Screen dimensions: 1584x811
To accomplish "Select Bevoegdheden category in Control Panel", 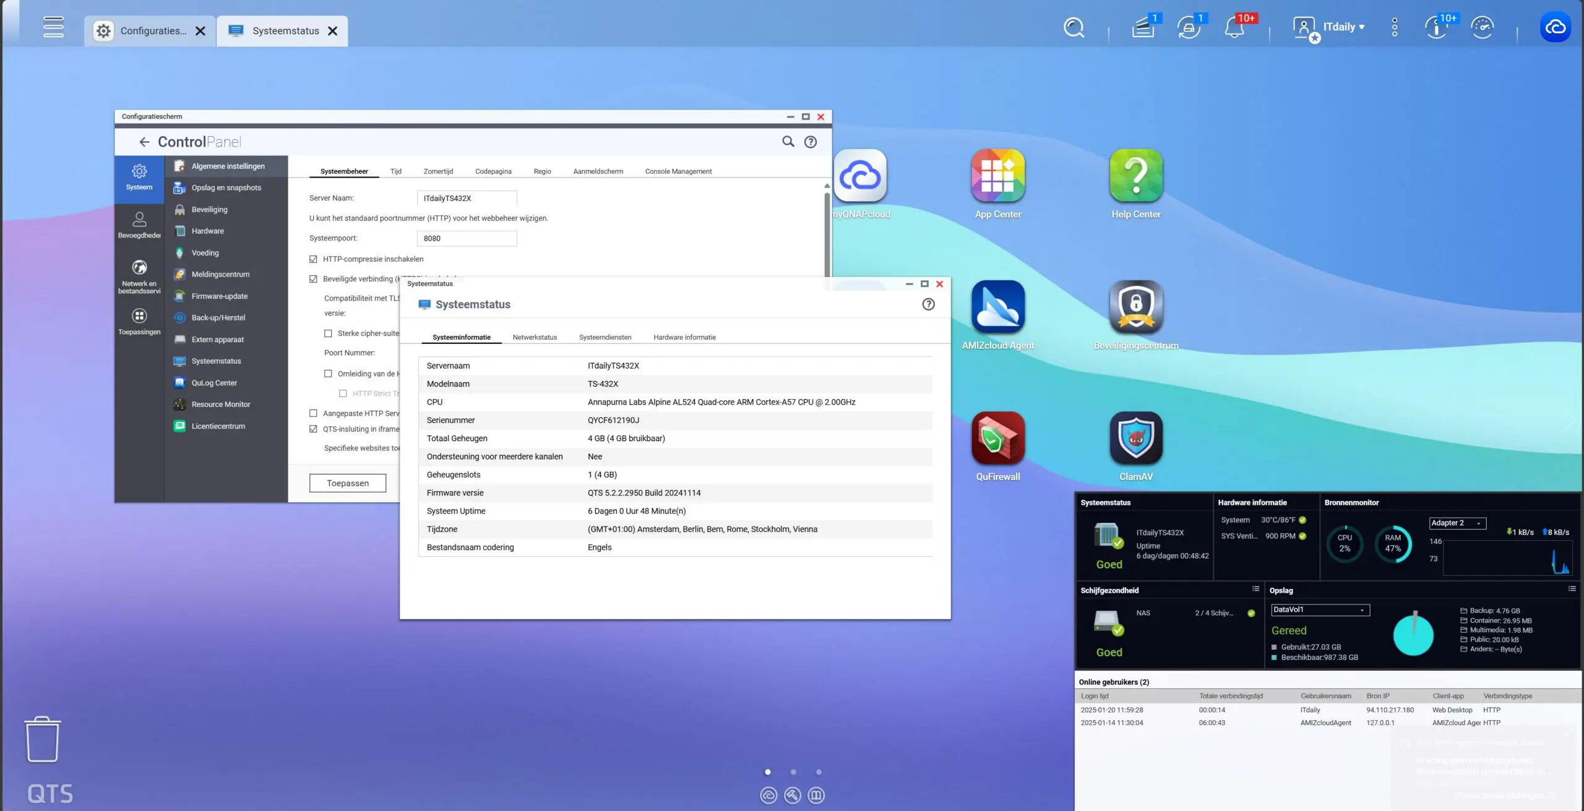I will point(139,225).
